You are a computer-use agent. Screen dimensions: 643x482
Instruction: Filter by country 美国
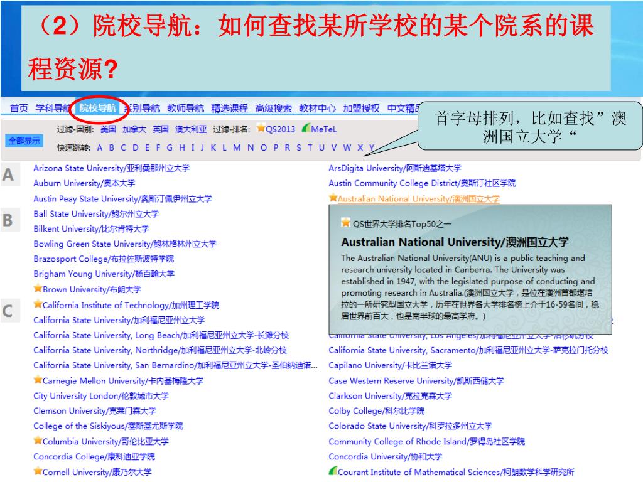point(108,129)
